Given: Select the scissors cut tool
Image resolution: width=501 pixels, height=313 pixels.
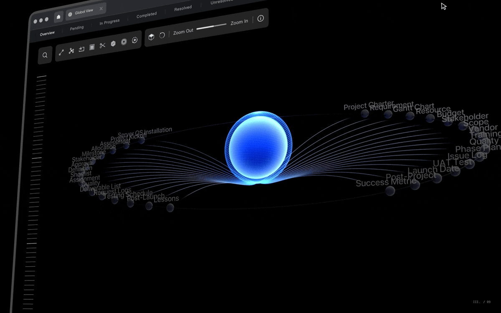Looking at the screenshot, I should [103, 45].
